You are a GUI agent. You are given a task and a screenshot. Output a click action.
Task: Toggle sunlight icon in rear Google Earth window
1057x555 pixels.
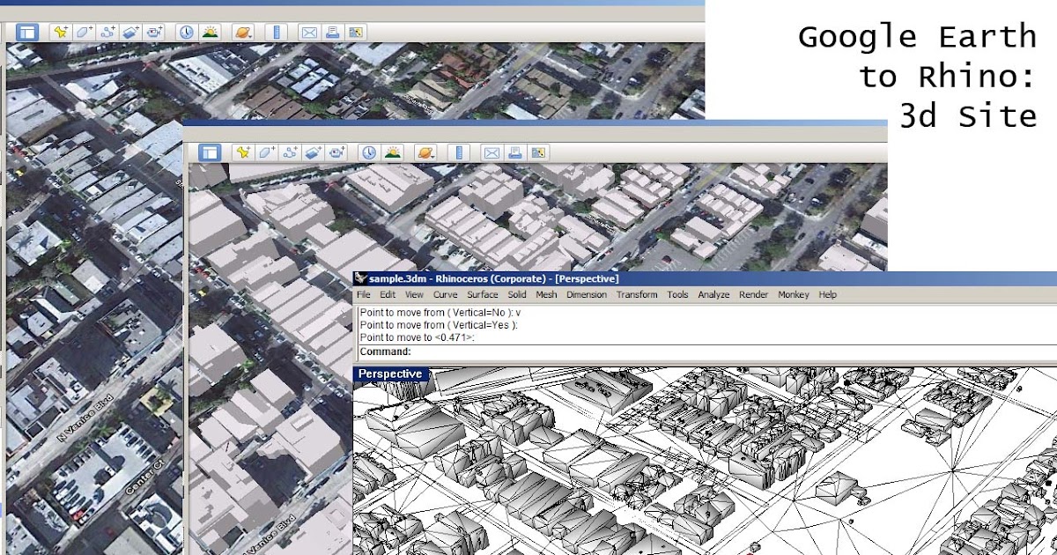(x=210, y=33)
